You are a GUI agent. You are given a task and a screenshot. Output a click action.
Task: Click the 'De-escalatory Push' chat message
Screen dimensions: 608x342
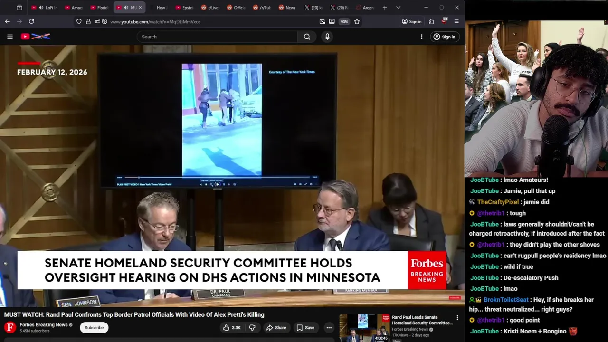click(x=531, y=278)
